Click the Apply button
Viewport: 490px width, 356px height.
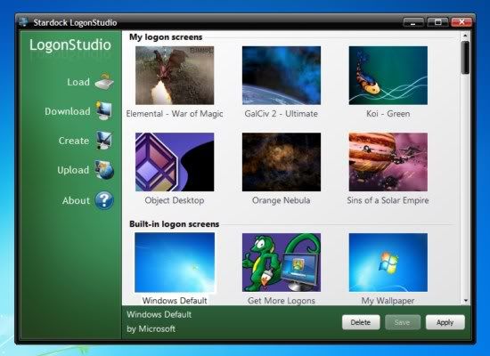pos(445,322)
